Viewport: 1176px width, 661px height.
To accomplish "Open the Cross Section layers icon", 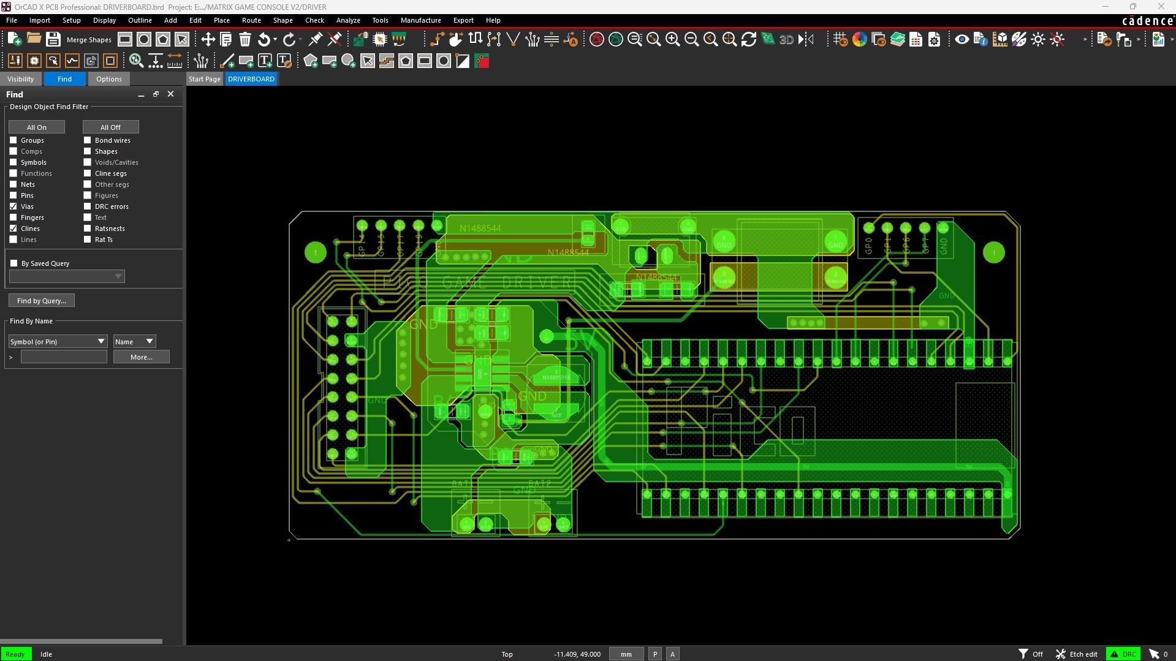I will pyautogui.click(x=897, y=39).
